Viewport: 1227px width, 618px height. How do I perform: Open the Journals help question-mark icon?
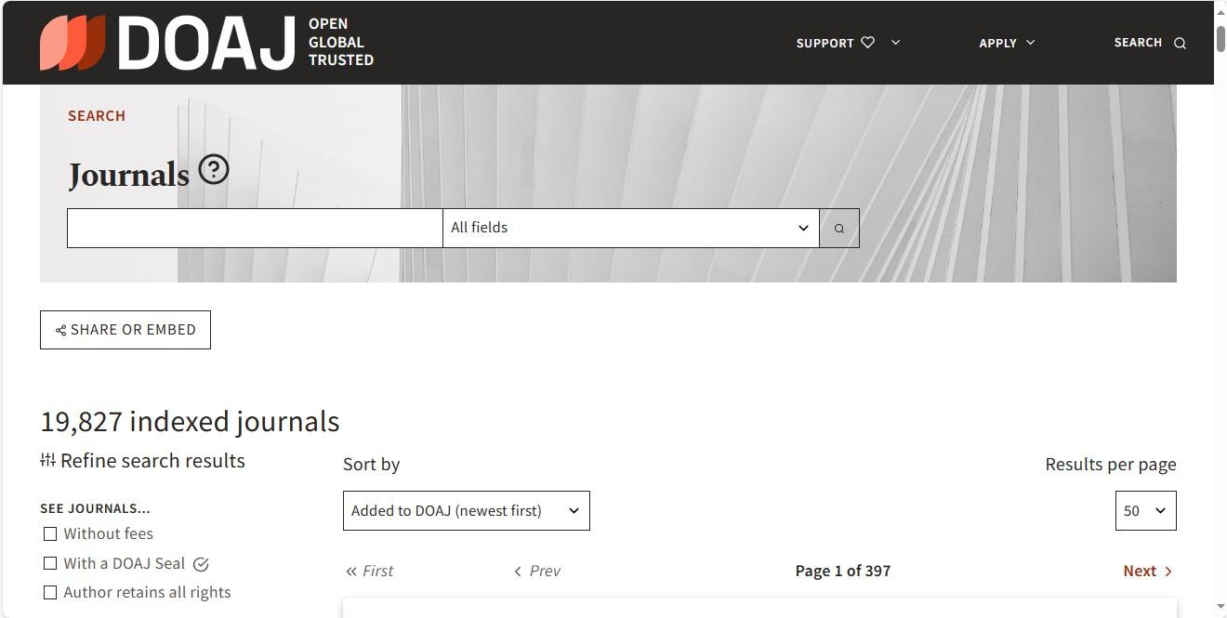(214, 170)
